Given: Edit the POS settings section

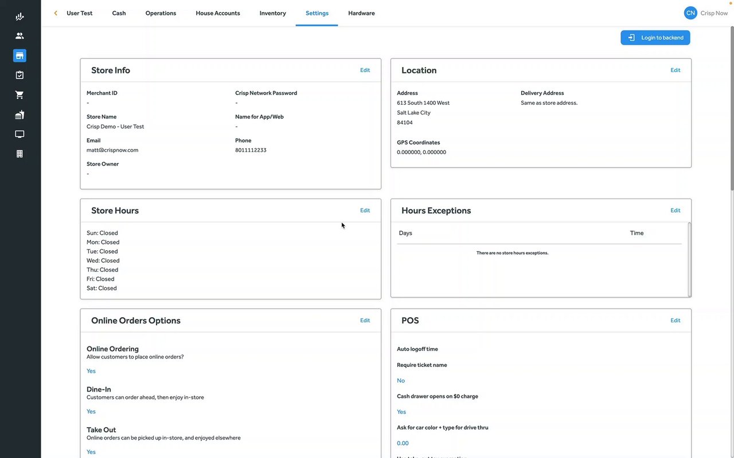Looking at the screenshot, I should point(675,321).
